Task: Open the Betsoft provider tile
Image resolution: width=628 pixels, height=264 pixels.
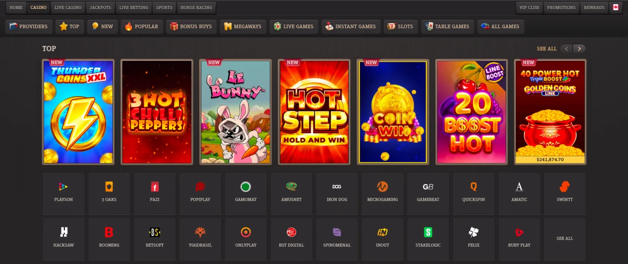Action: [x=154, y=239]
